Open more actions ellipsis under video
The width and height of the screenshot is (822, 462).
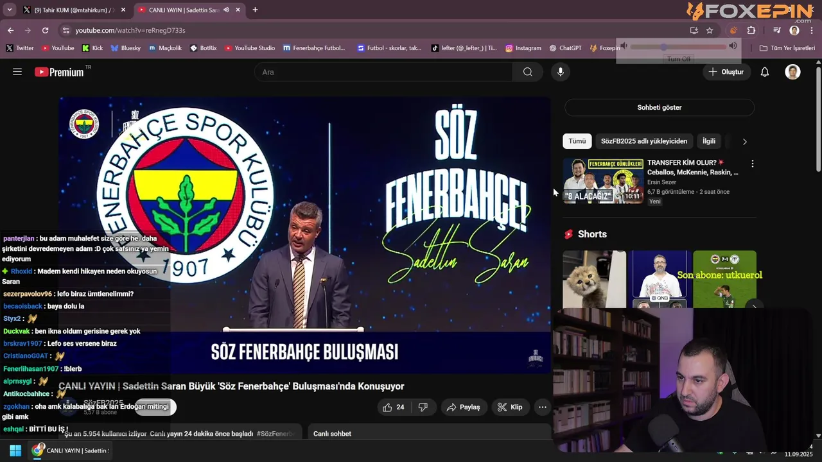[543, 407]
